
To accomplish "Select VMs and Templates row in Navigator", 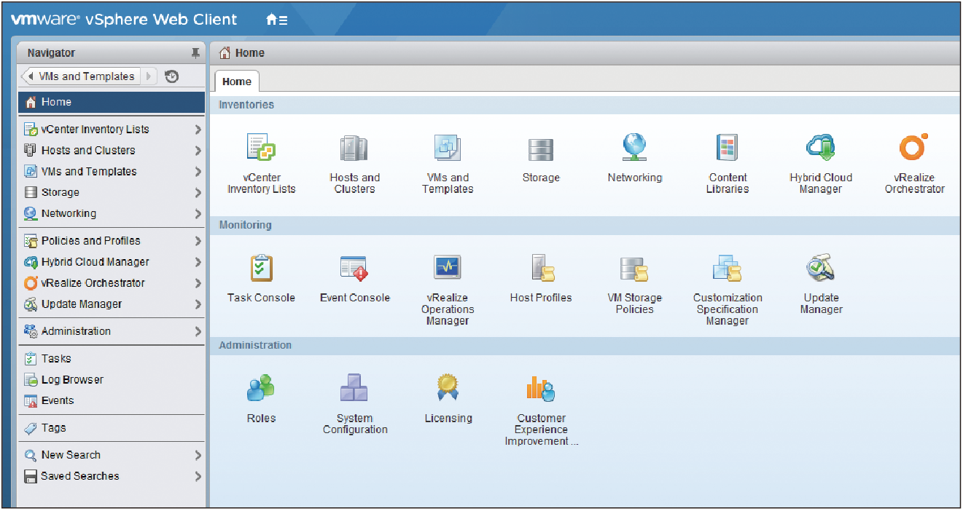I will click(x=111, y=172).
